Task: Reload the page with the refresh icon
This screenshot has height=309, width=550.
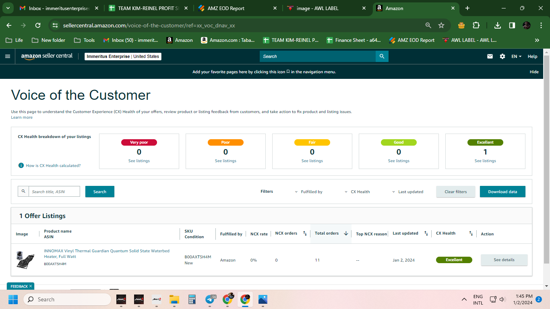Action: (x=38, y=25)
